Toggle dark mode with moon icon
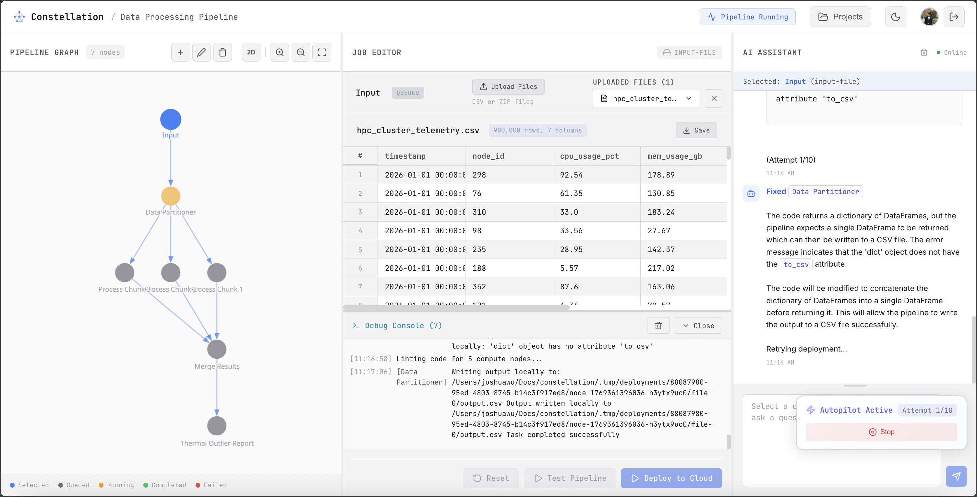The height and width of the screenshot is (497, 977). pyautogui.click(x=896, y=17)
